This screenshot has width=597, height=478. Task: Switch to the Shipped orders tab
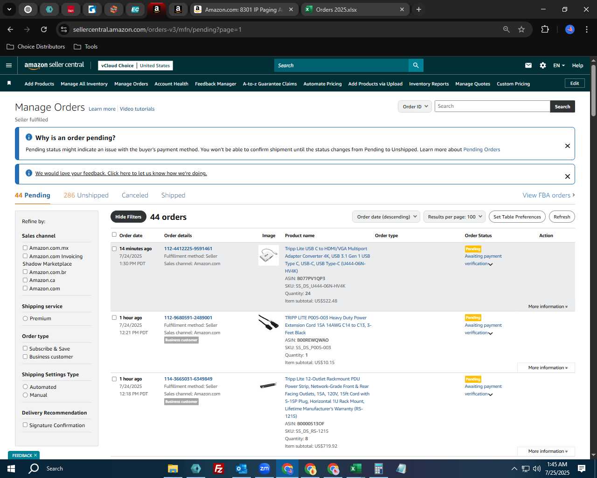click(173, 195)
